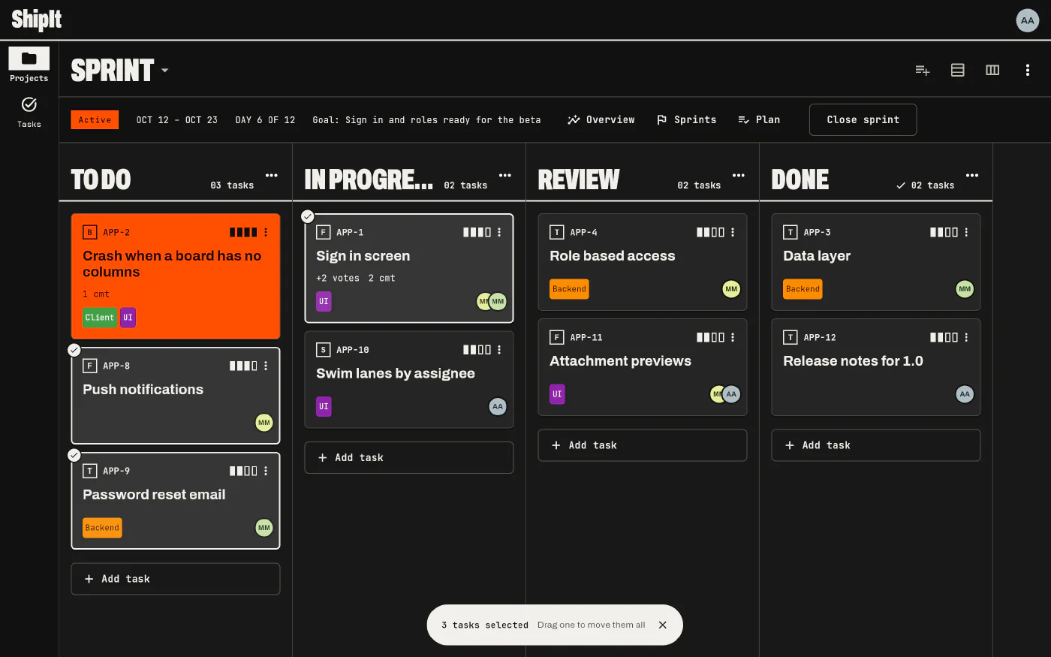Deselect the APP-8 Push notifications card

[x=74, y=350]
